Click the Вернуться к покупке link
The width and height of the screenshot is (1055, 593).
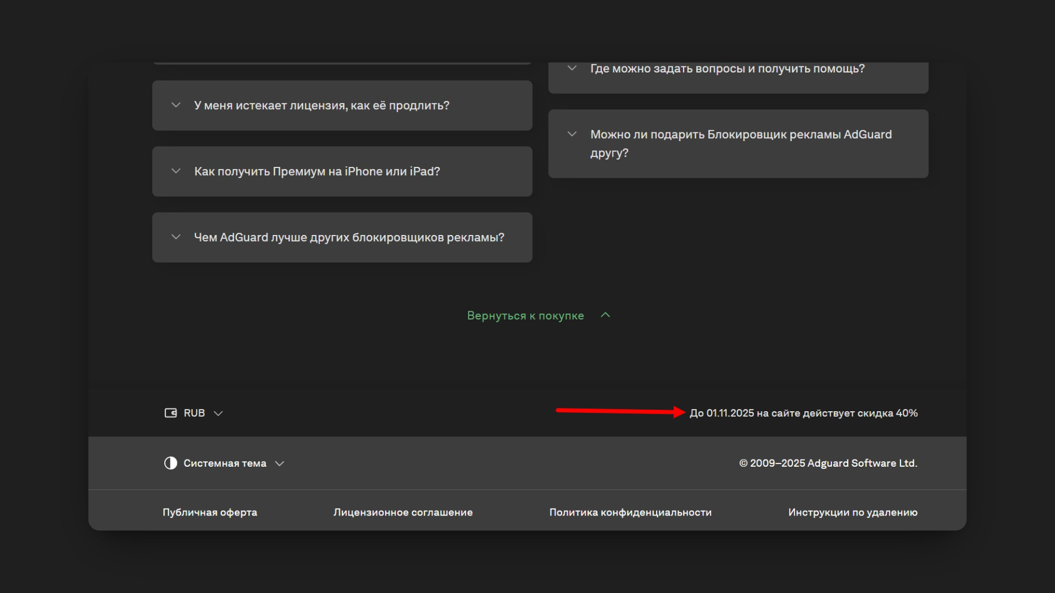[525, 315]
